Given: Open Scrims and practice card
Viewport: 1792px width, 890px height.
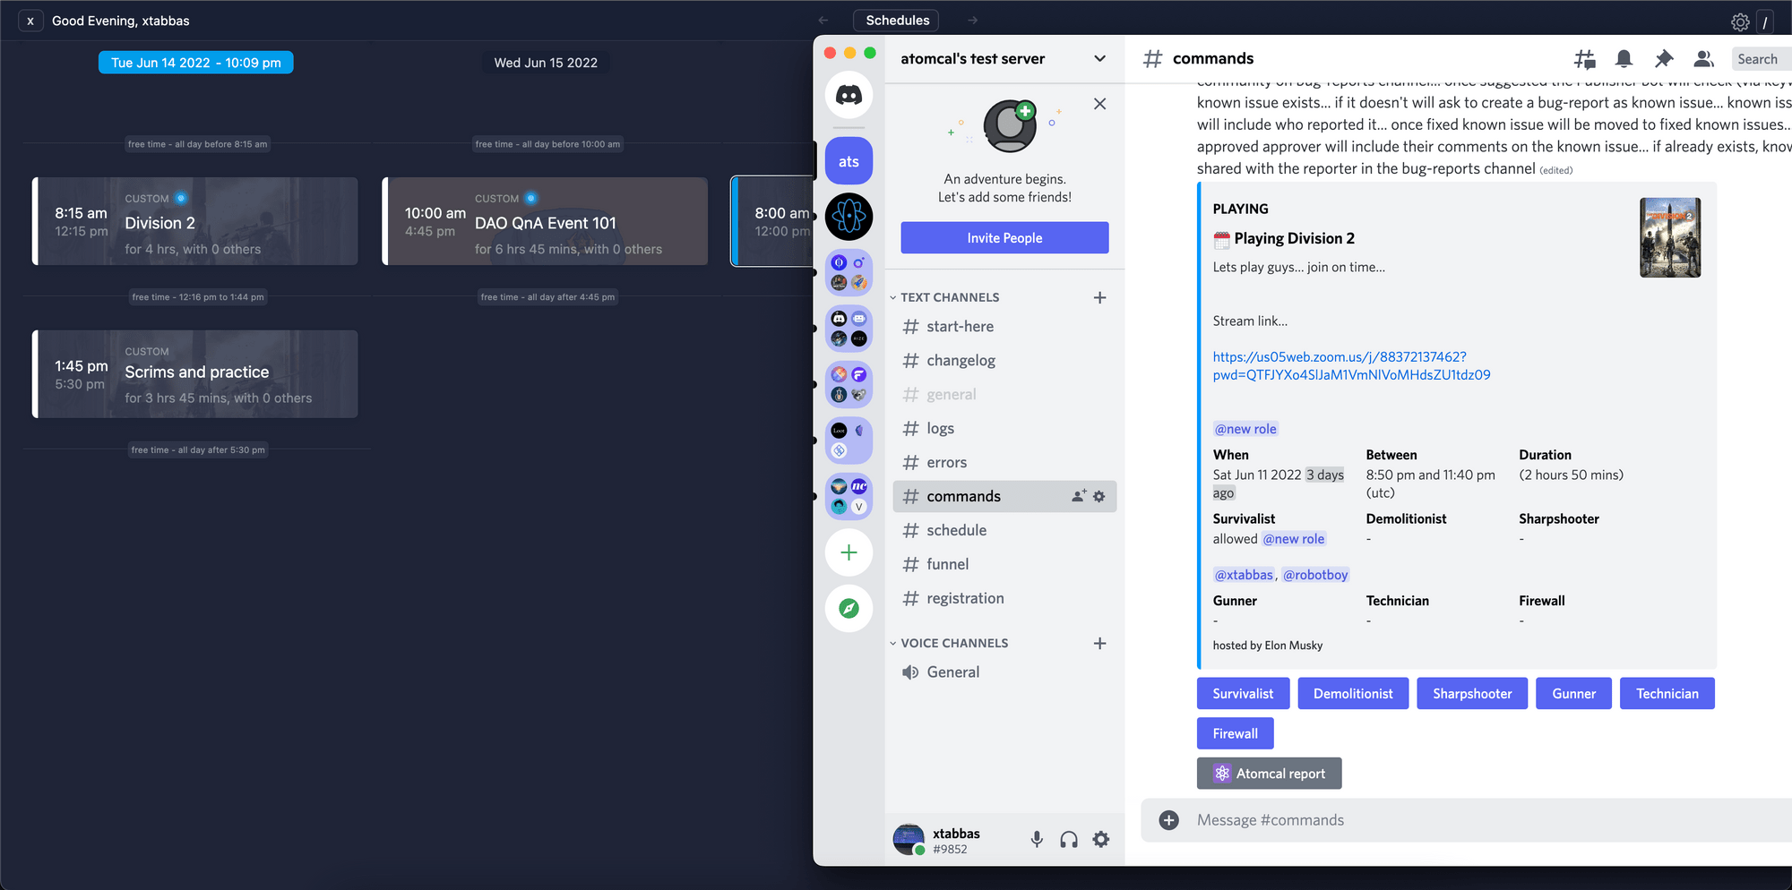Looking at the screenshot, I should (195, 374).
